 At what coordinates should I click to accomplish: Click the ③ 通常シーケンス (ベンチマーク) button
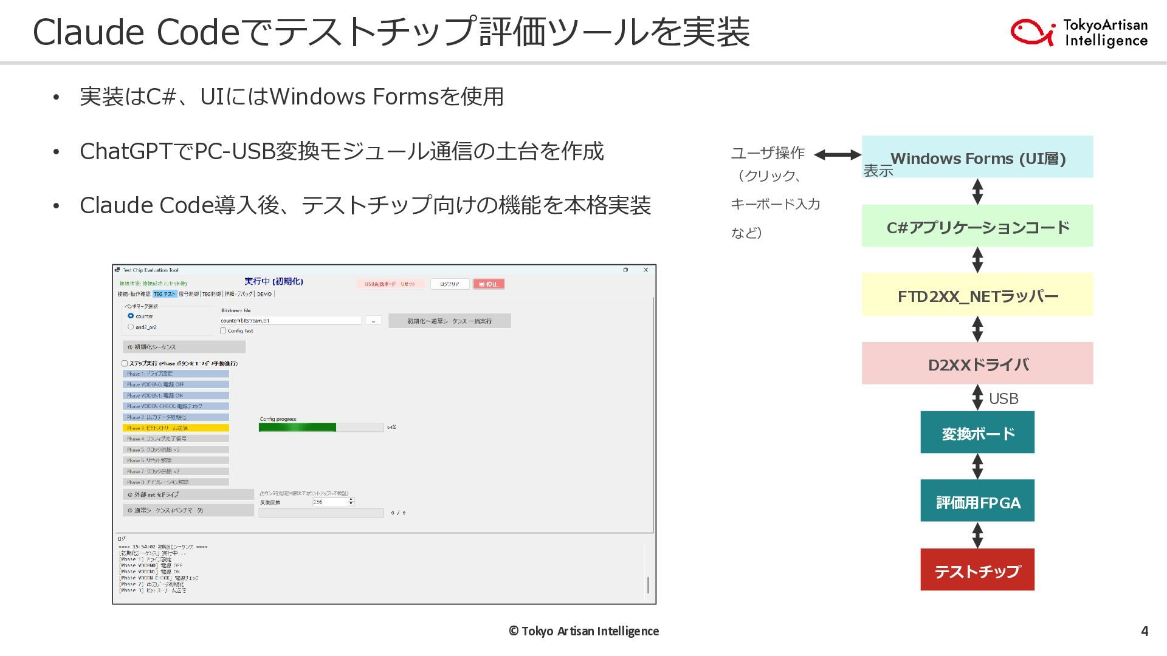click(x=188, y=510)
